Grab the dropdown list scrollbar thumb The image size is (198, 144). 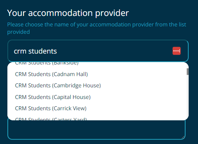point(187,71)
